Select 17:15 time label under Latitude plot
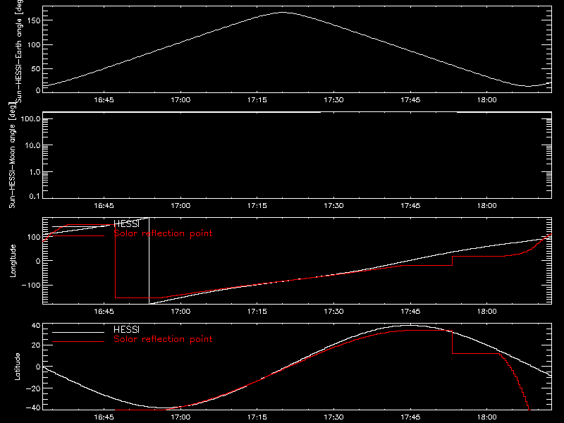Screen dimensions: 564x423 (x=257, y=417)
